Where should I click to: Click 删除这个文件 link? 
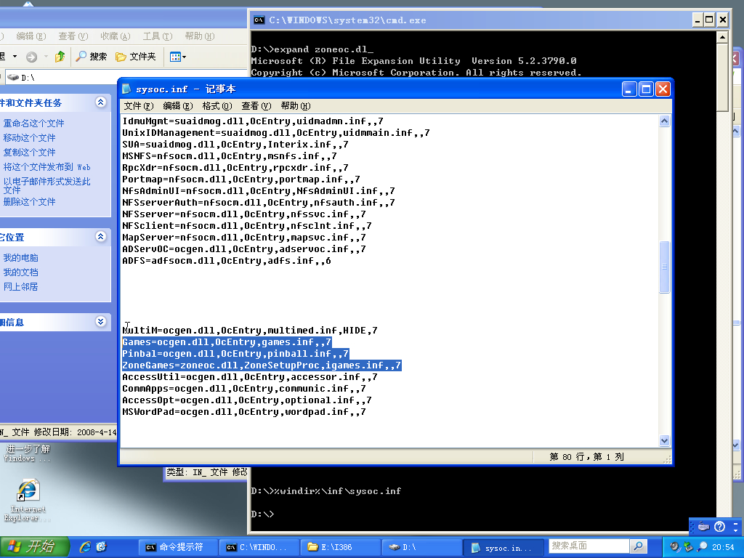click(29, 202)
